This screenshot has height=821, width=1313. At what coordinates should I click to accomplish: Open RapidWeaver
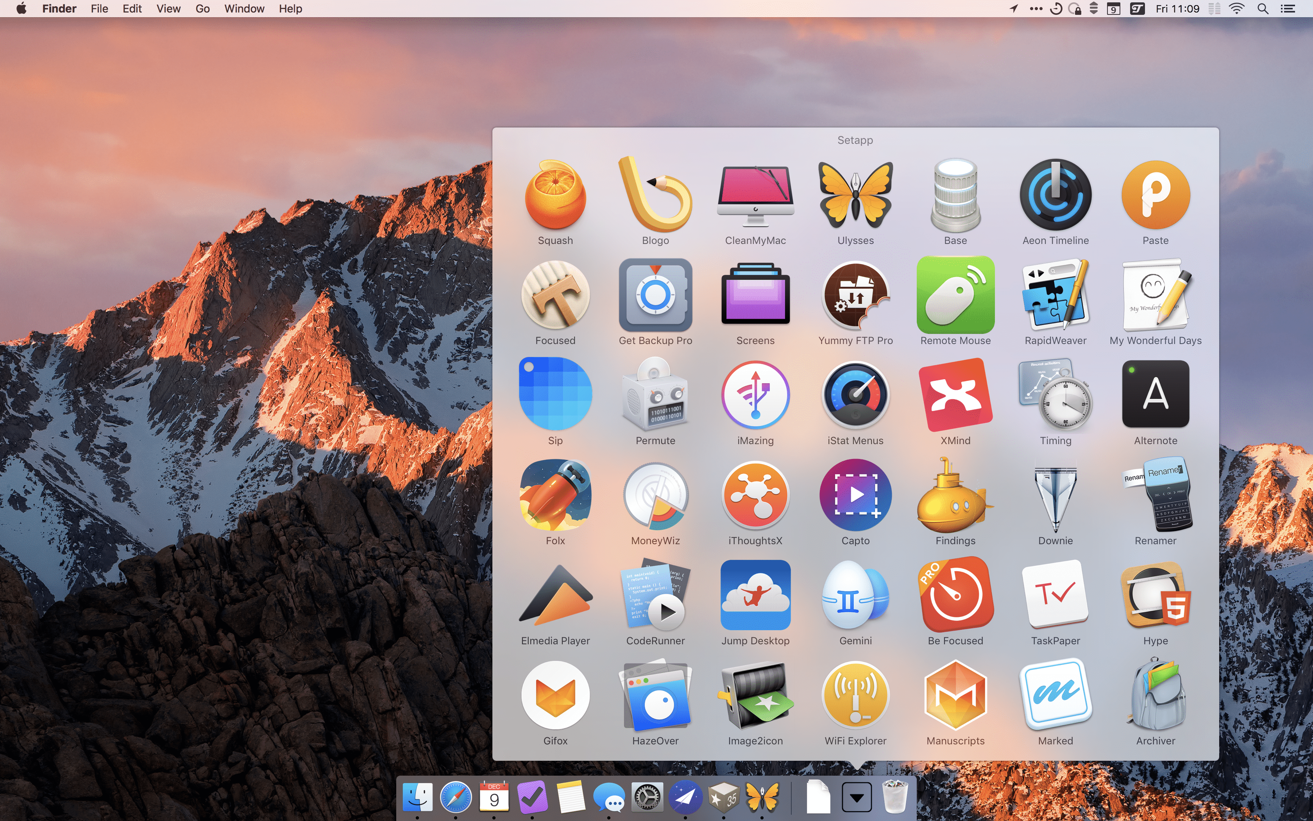tap(1055, 294)
